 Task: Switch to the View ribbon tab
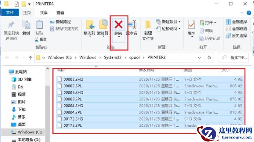point(60,12)
